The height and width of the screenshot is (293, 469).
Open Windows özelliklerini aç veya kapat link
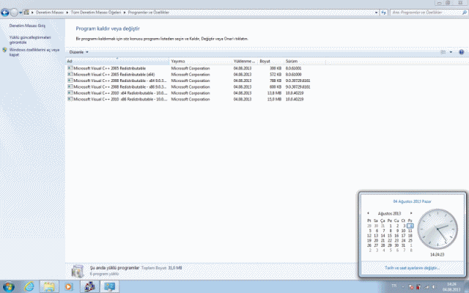34,52
